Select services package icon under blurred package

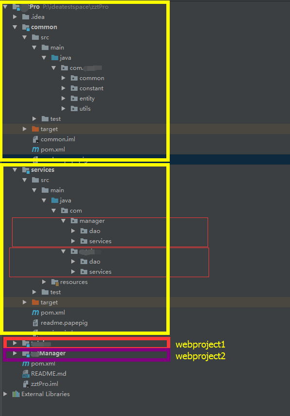point(84,272)
